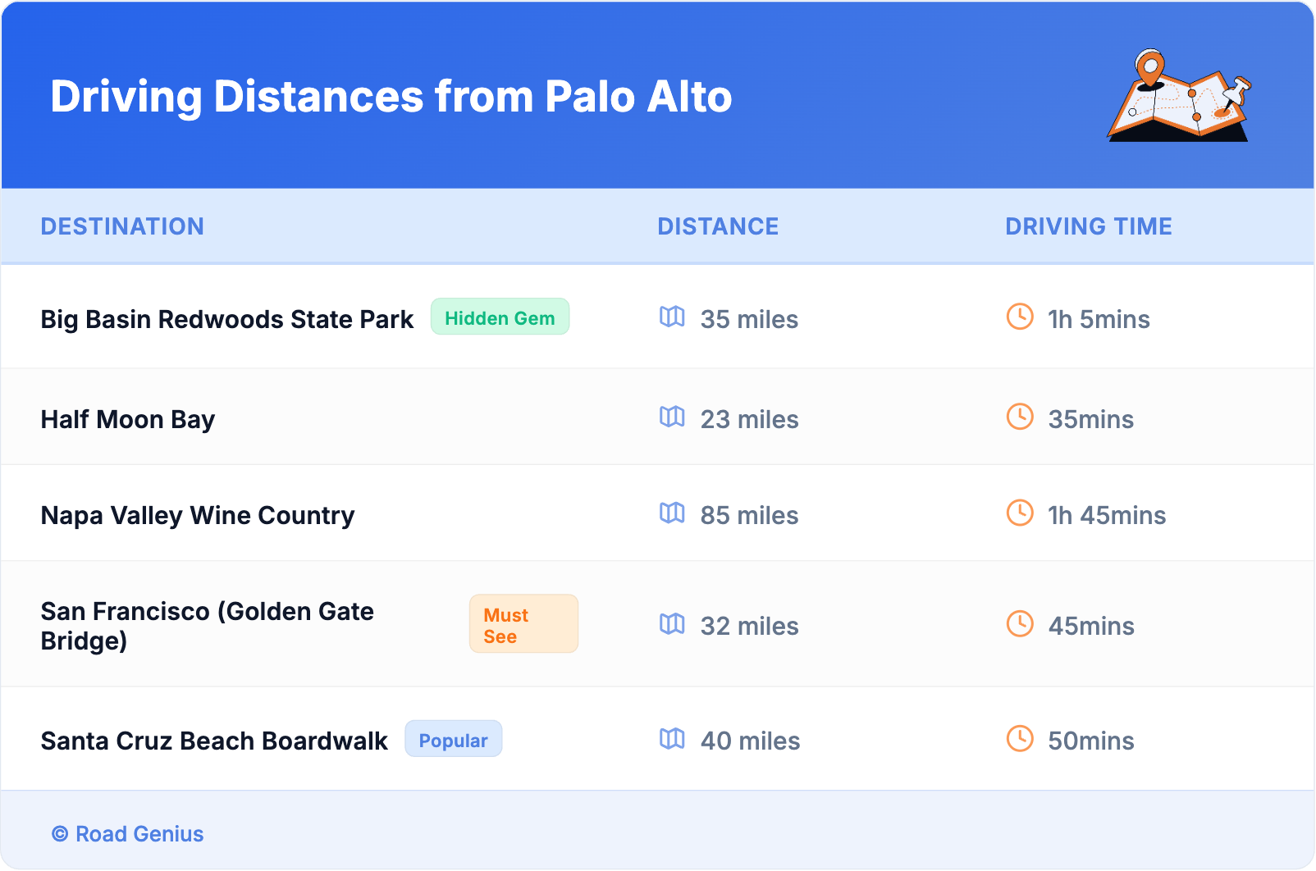The image size is (1316, 871).
Task: Click the map with pins illustration
Action: (x=1179, y=96)
